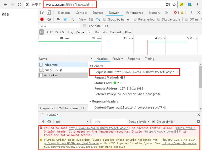Toggle the network filter funnel icon

[x=65, y=19]
